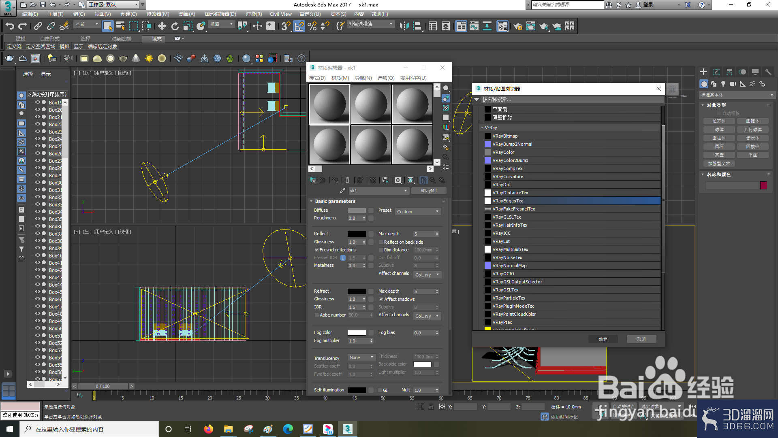778x438 pixels.
Task: Switch to the 自由形式 ribbon tab
Action: click(x=50, y=39)
